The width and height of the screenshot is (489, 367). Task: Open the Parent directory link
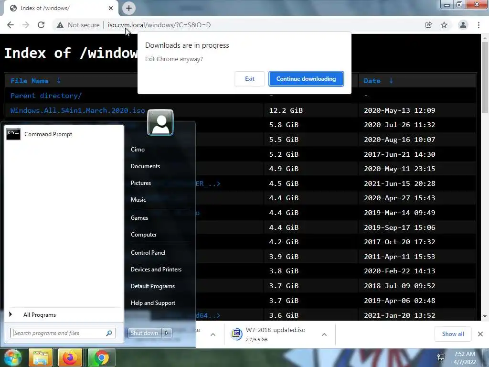tap(46, 96)
